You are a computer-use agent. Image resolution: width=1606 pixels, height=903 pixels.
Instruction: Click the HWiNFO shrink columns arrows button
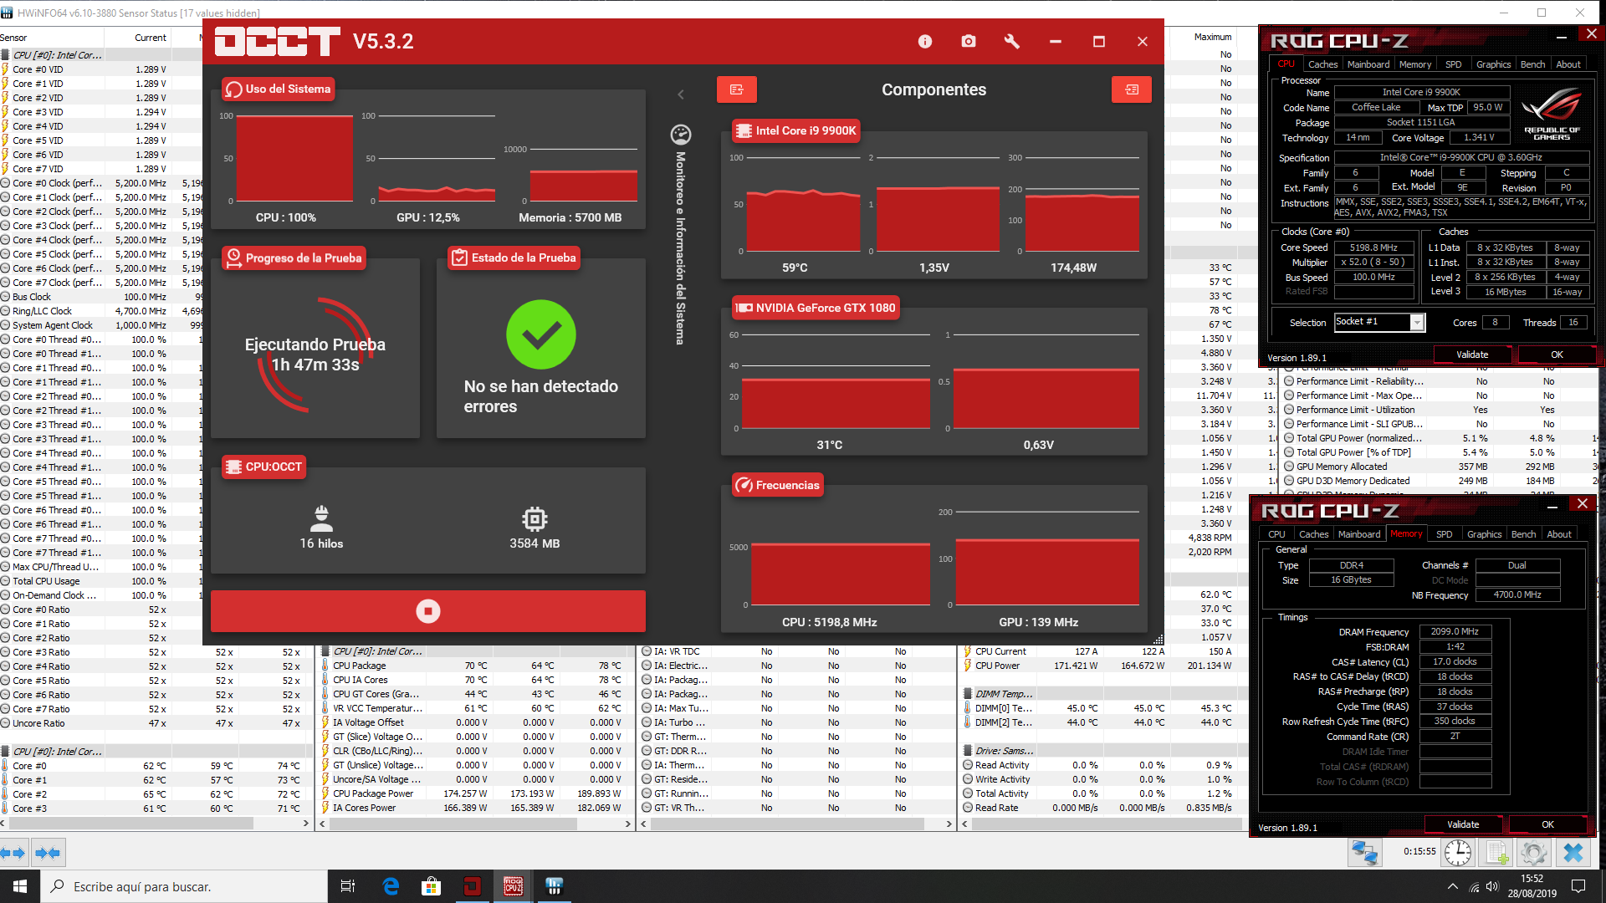pyautogui.click(x=48, y=853)
